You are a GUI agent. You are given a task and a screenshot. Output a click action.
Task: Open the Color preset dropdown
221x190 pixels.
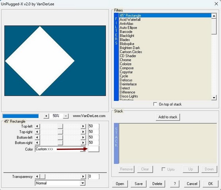pyautogui.click(x=83, y=149)
